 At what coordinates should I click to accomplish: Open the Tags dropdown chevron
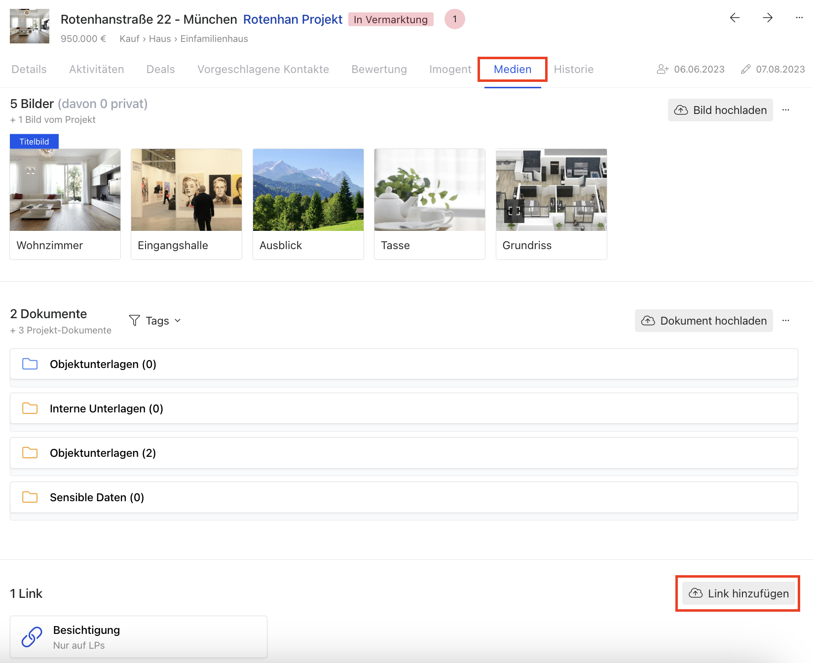(178, 321)
